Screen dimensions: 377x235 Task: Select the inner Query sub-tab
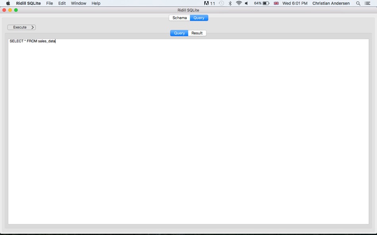point(179,33)
